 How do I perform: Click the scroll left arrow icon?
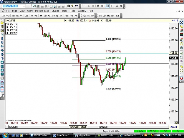(2, 46)
